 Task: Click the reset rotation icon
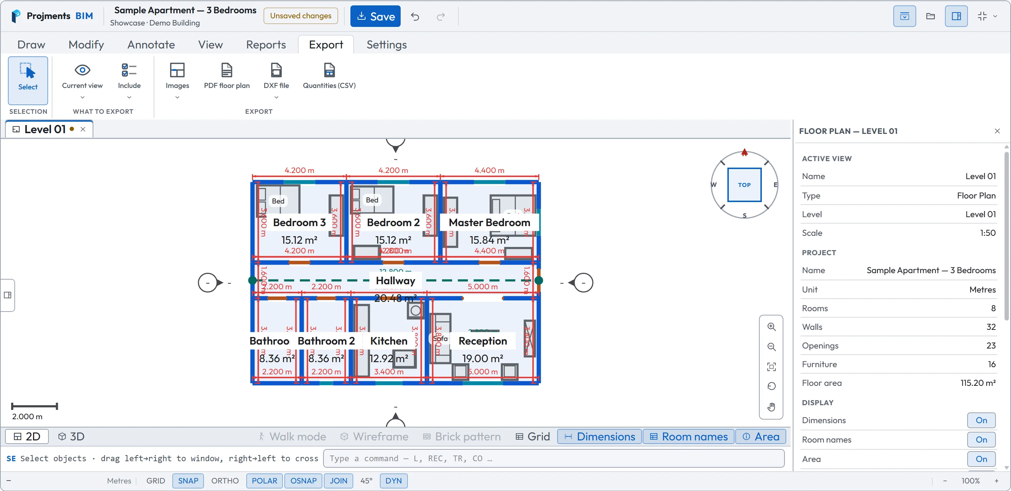[771, 386]
